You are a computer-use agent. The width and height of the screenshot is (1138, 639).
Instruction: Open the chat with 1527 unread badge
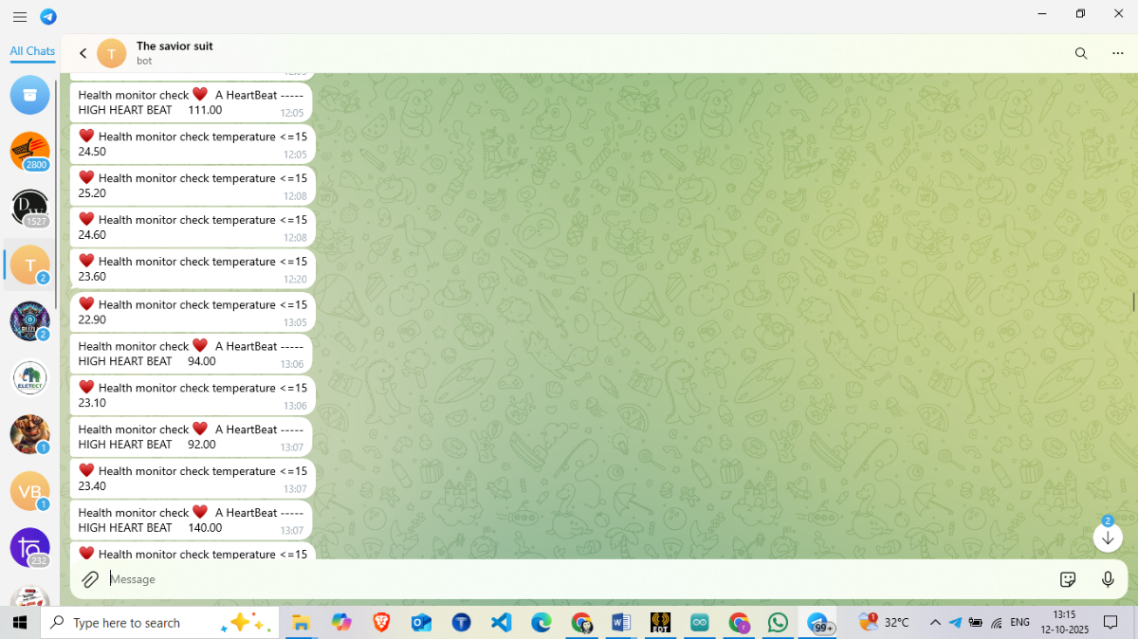click(30, 209)
